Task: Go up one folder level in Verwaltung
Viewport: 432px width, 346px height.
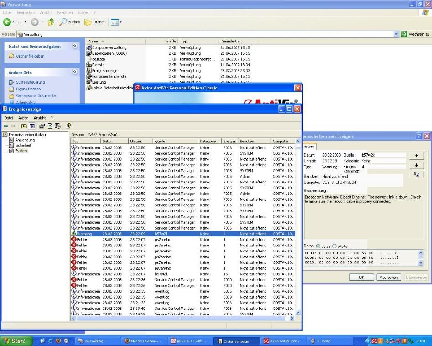Action: coord(51,22)
